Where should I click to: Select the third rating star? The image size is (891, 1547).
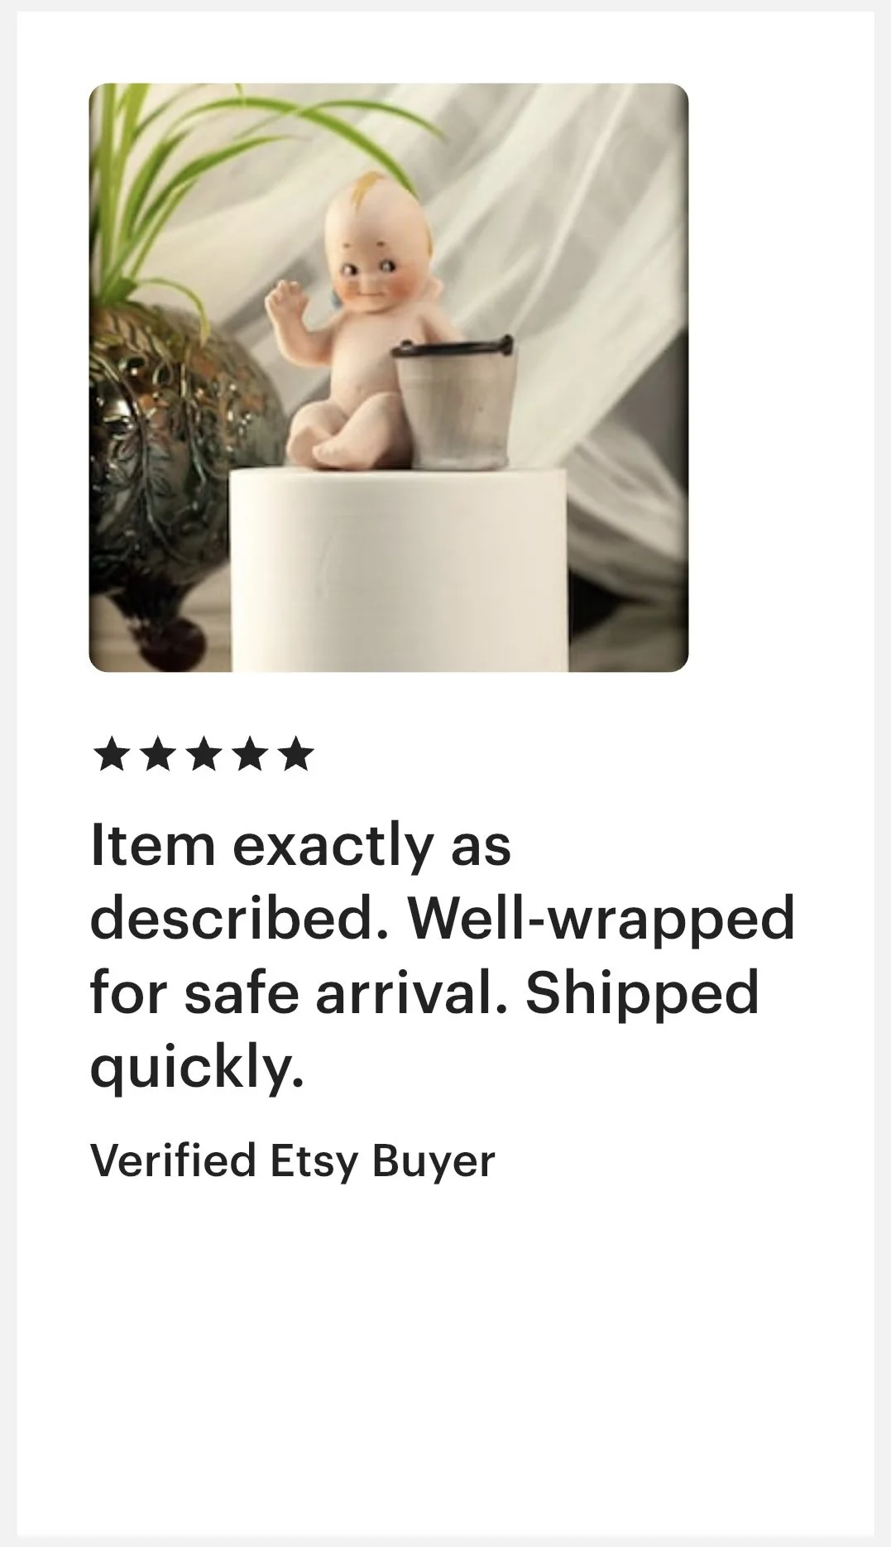(204, 756)
